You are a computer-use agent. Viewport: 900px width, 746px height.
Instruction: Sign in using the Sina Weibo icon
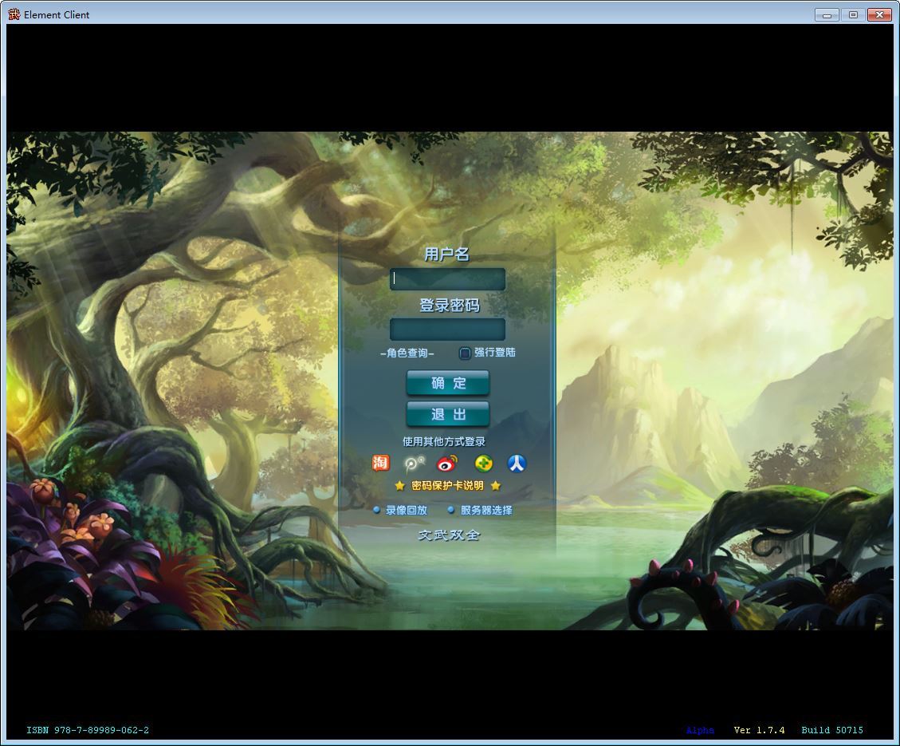tap(447, 464)
